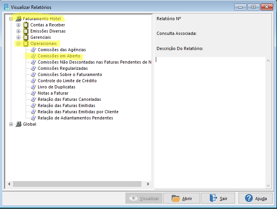The image size is (277, 209).
Task: Click the Abrir button
Action: (x=181, y=198)
